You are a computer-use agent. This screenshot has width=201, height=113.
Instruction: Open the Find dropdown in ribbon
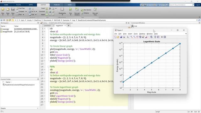tap(36, 15)
